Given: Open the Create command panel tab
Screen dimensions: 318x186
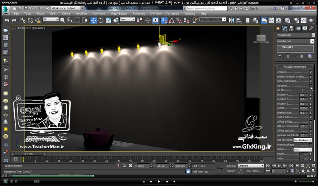Looking at the screenshot, I should [x=278, y=29].
